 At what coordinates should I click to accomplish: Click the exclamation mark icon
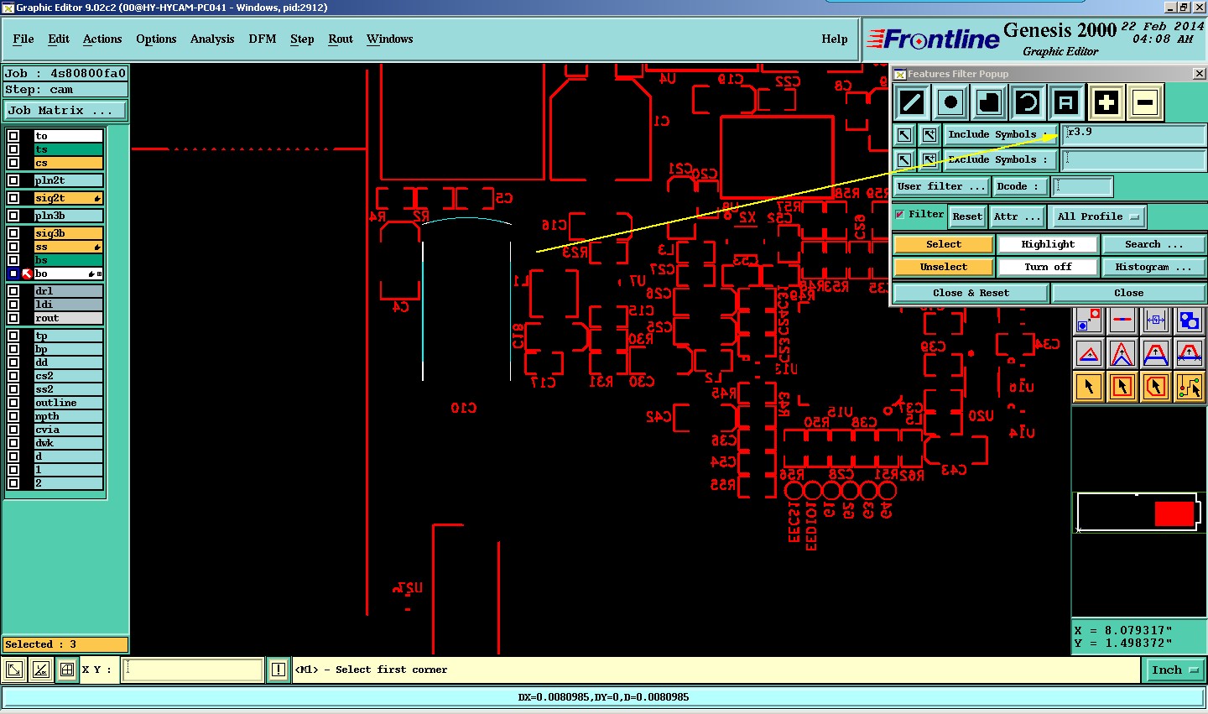pyautogui.click(x=279, y=670)
